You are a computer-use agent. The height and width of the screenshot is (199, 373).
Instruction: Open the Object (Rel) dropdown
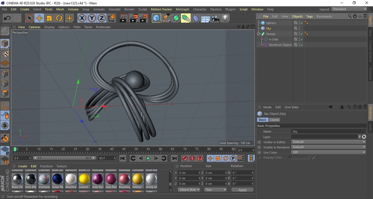(x=189, y=190)
